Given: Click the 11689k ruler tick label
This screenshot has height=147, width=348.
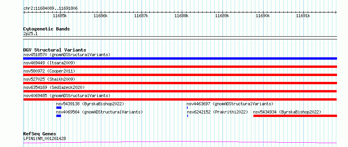Looking at the screenshot, I should (x=222, y=16).
